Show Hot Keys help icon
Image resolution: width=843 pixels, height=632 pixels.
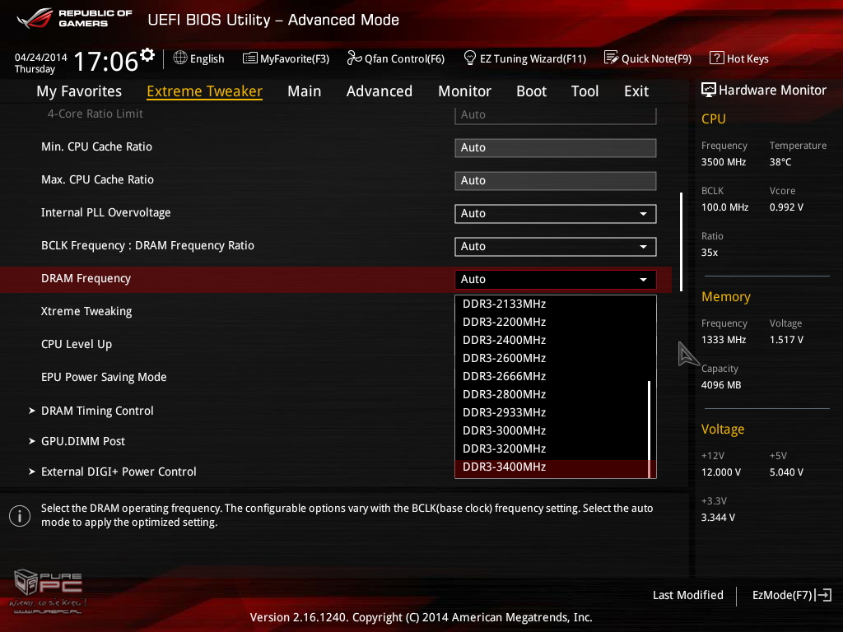716,58
